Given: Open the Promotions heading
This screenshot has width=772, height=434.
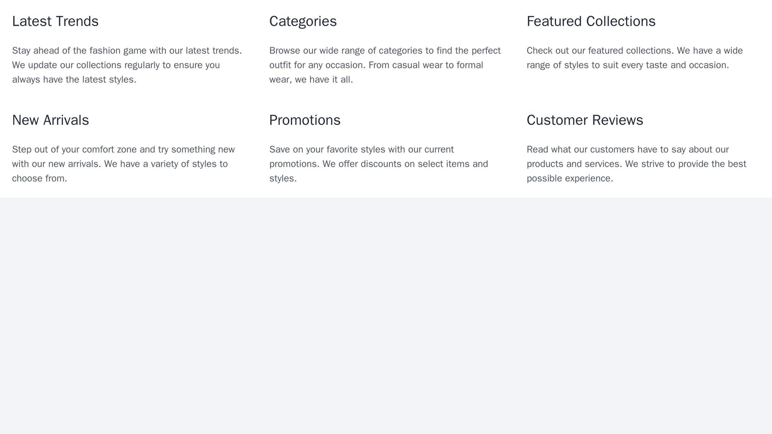Looking at the screenshot, I should pyautogui.click(x=305, y=120).
